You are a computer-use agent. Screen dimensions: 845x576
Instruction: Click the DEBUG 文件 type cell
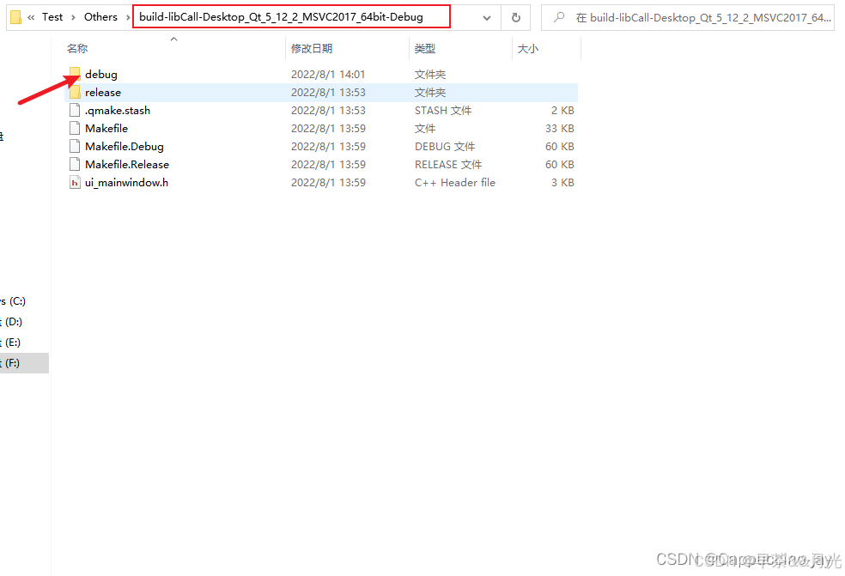(x=445, y=147)
